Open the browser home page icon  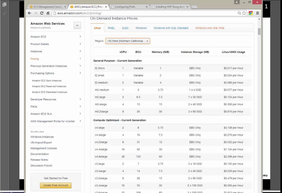click(48, 13)
